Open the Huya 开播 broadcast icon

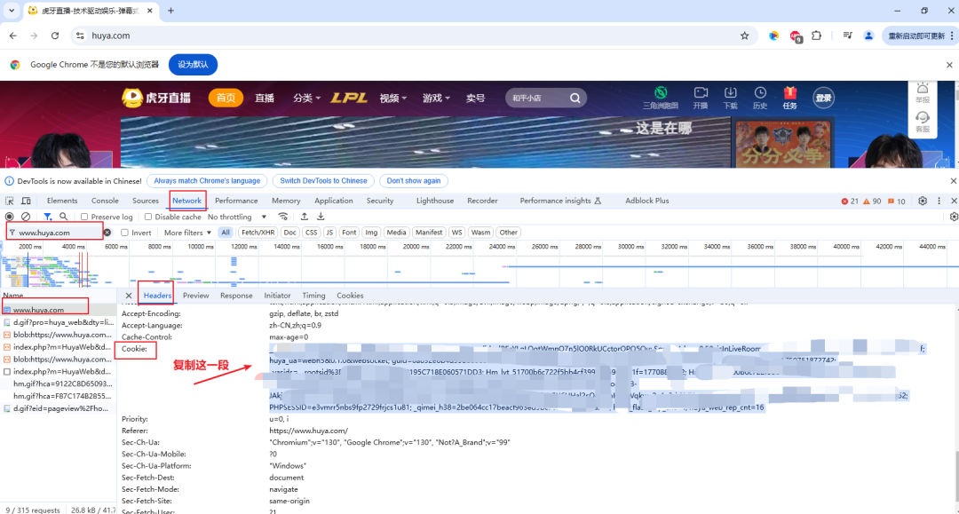[x=701, y=97]
